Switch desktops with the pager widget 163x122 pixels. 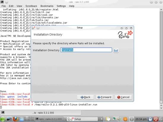(x=29, y=119)
